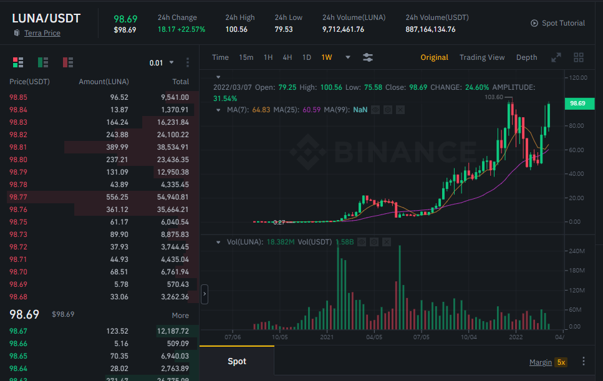Click 24h Volume(USDT) value 887,164,134.76
603x381 pixels.
[430, 29]
